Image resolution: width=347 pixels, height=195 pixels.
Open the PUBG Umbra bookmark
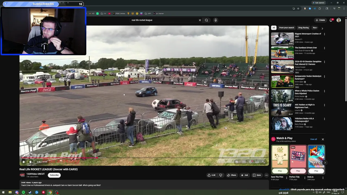click(119, 14)
